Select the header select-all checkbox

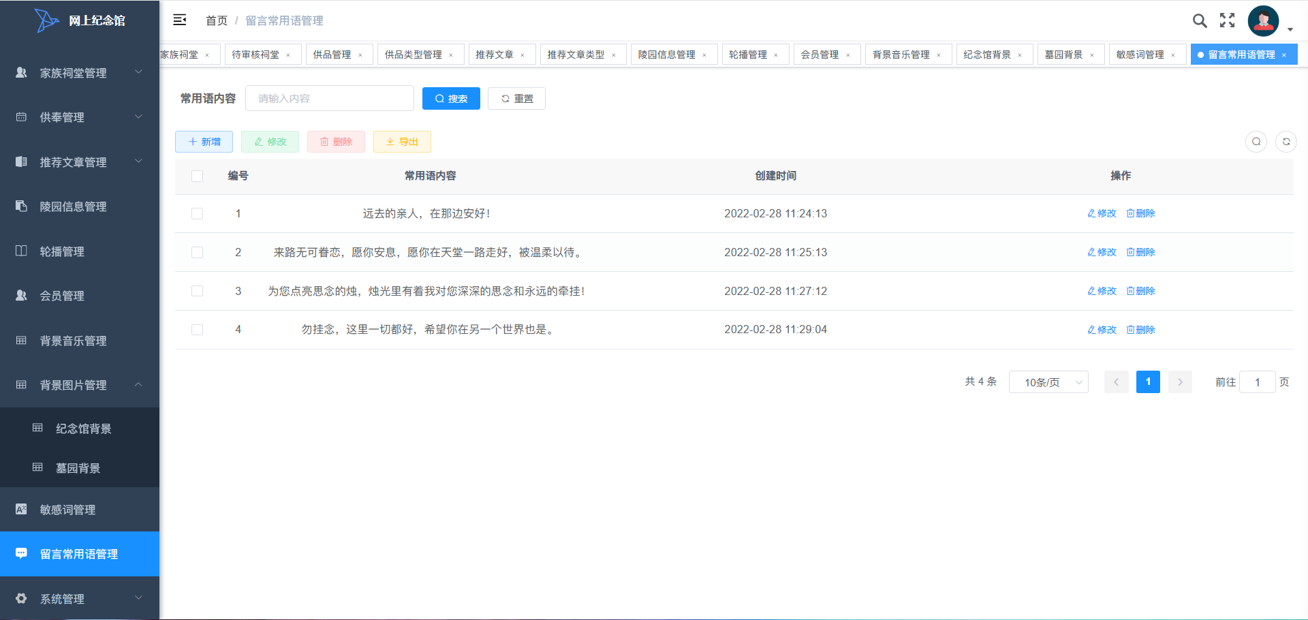(198, 176)
